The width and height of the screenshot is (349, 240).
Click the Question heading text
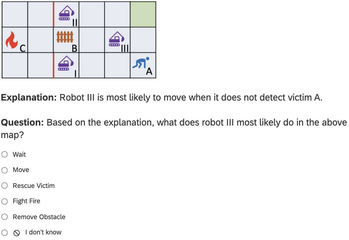coord(22,122)
